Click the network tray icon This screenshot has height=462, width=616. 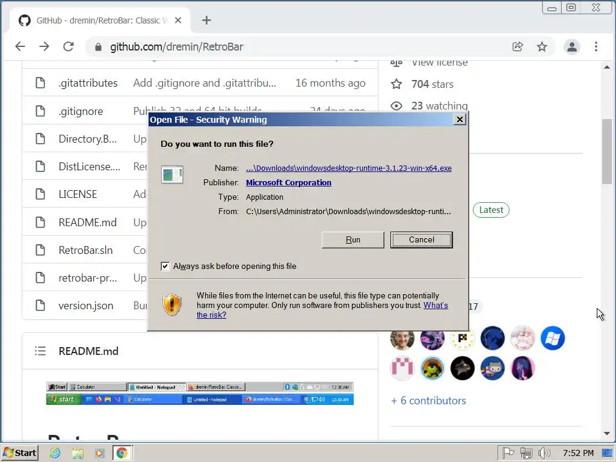tap(526, 453)
